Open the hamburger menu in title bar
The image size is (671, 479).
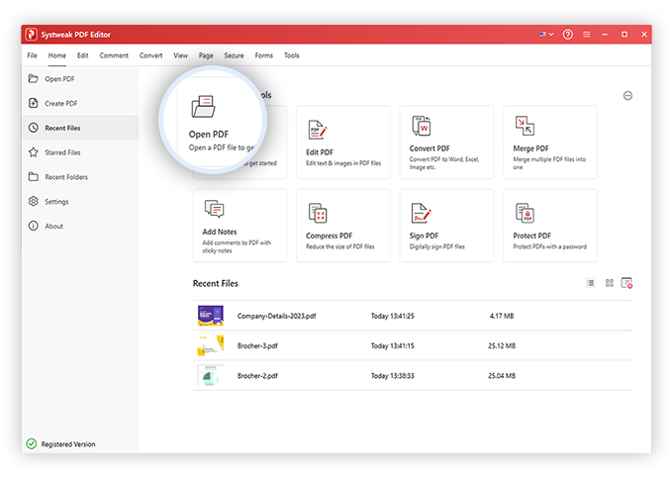tap(587, 35)
